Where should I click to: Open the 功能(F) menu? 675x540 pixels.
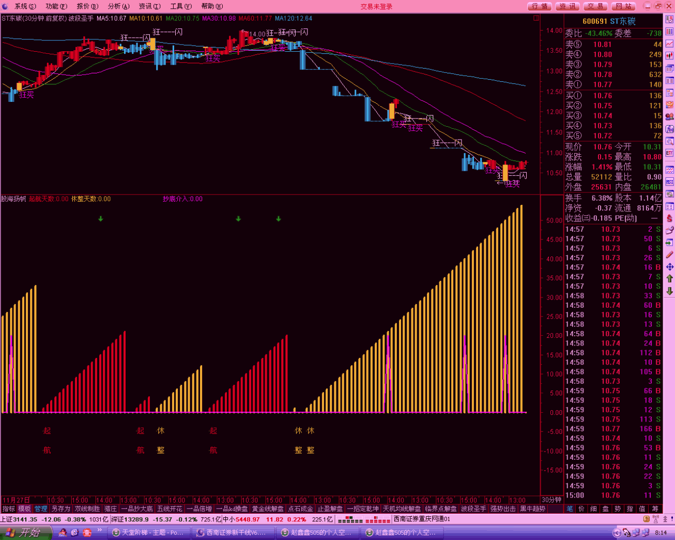coord(56,6)
